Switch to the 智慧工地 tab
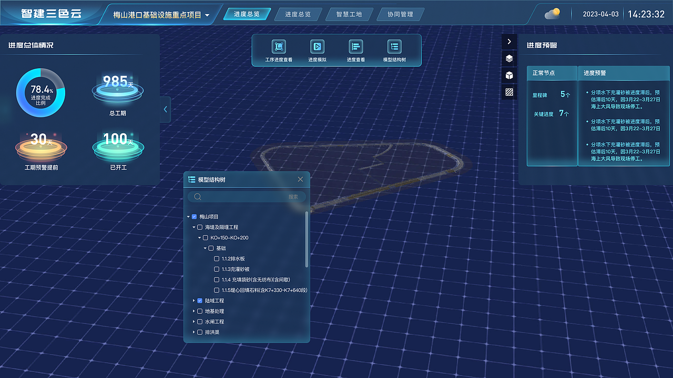Screen dimensions: 673x378 point(349,14)
